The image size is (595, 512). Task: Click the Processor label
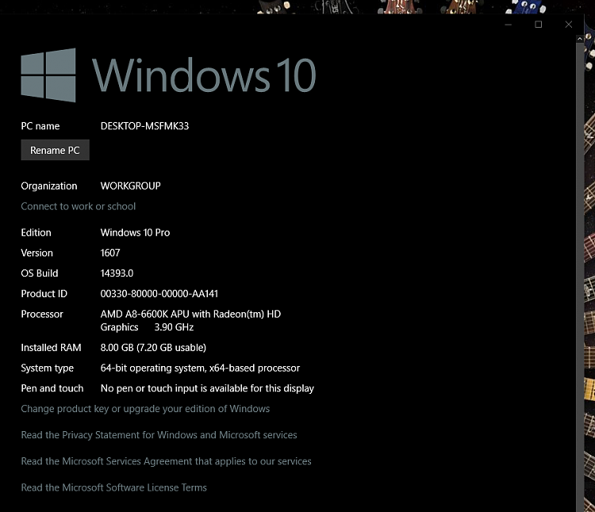click(x=42, y=314)
